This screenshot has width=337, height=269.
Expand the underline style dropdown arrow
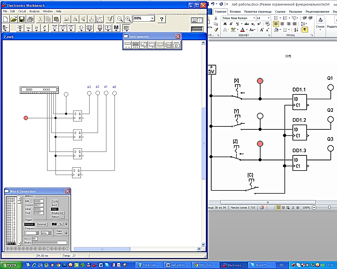pyautogui.click(x=242, y=24)
